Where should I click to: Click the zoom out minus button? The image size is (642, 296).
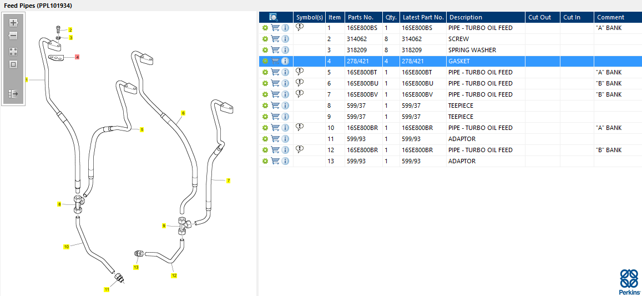tap(13, 36)
